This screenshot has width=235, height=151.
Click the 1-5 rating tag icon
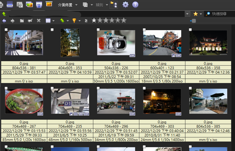point(85,5)
